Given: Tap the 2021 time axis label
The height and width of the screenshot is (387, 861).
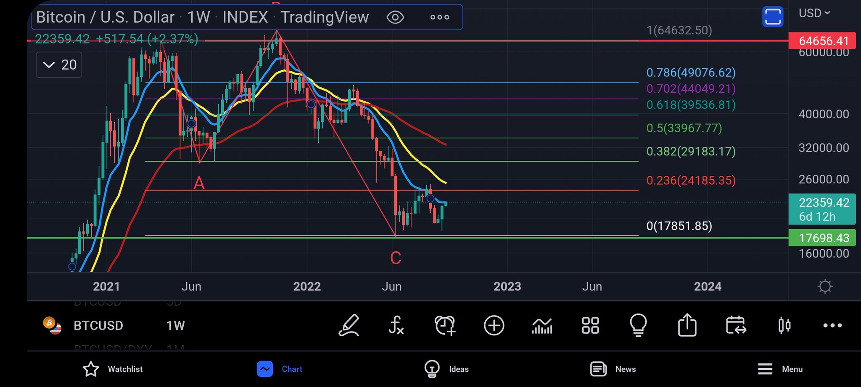Looking at the screenshot, I should pos(106,286).
